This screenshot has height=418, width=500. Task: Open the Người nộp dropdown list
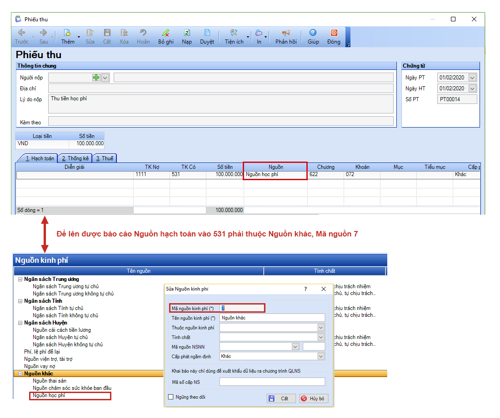pyautogui.click(x=105, y=77)
